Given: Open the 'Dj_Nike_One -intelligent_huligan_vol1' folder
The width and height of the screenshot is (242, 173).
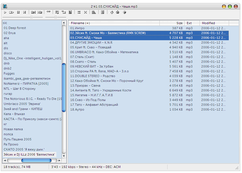Looking at the screenshot, I should tap(32, 59).
